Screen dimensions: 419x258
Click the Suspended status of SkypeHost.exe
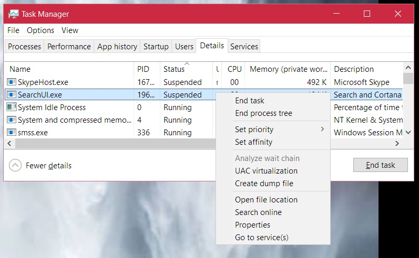(x=182, y=82)
